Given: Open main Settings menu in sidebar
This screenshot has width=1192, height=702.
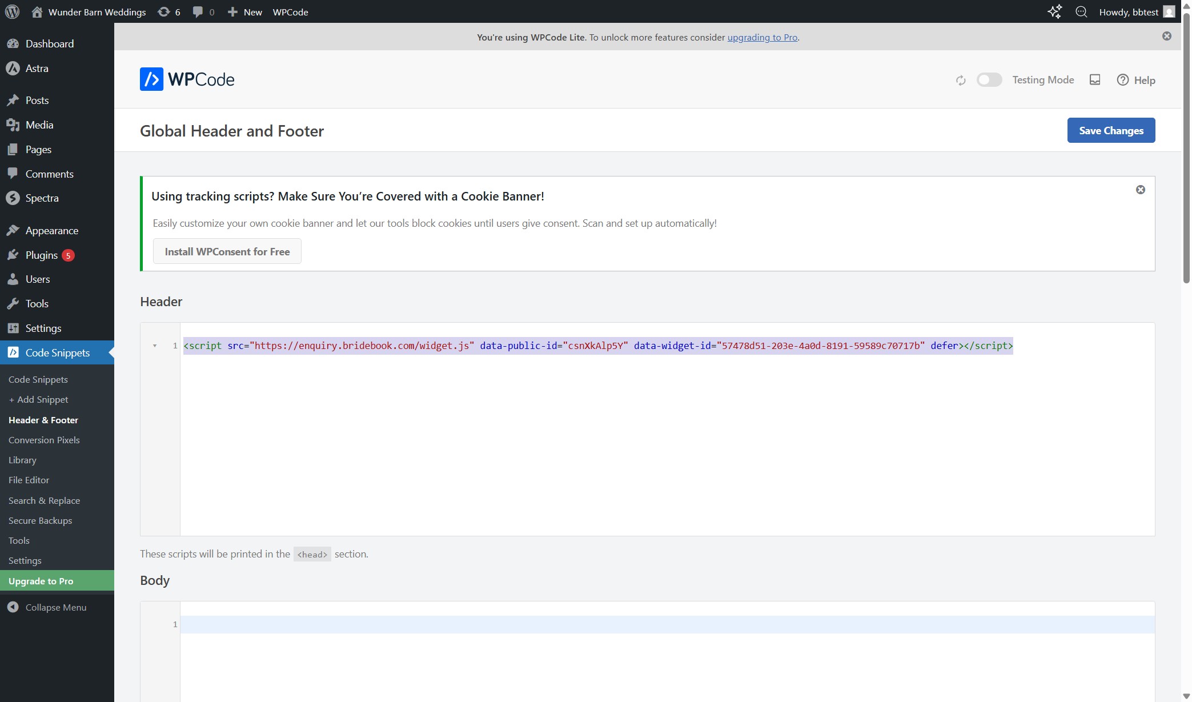Looking at the screenshot, I should click(x=57, y=328).
